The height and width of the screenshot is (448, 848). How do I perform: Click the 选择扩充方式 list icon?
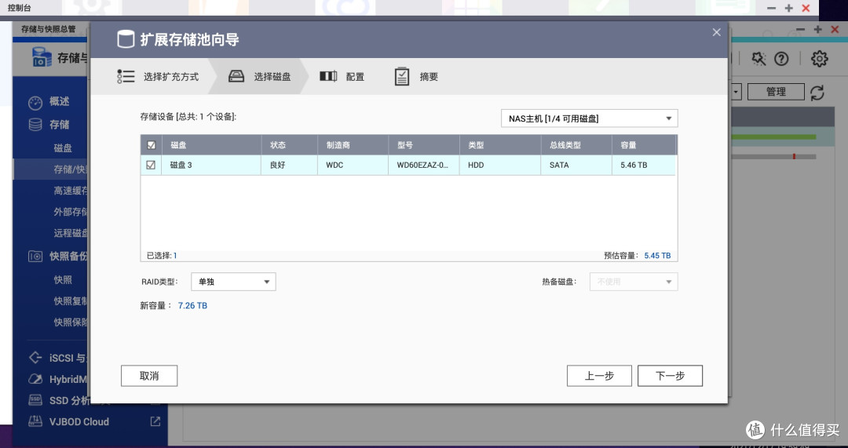(126, 76)
